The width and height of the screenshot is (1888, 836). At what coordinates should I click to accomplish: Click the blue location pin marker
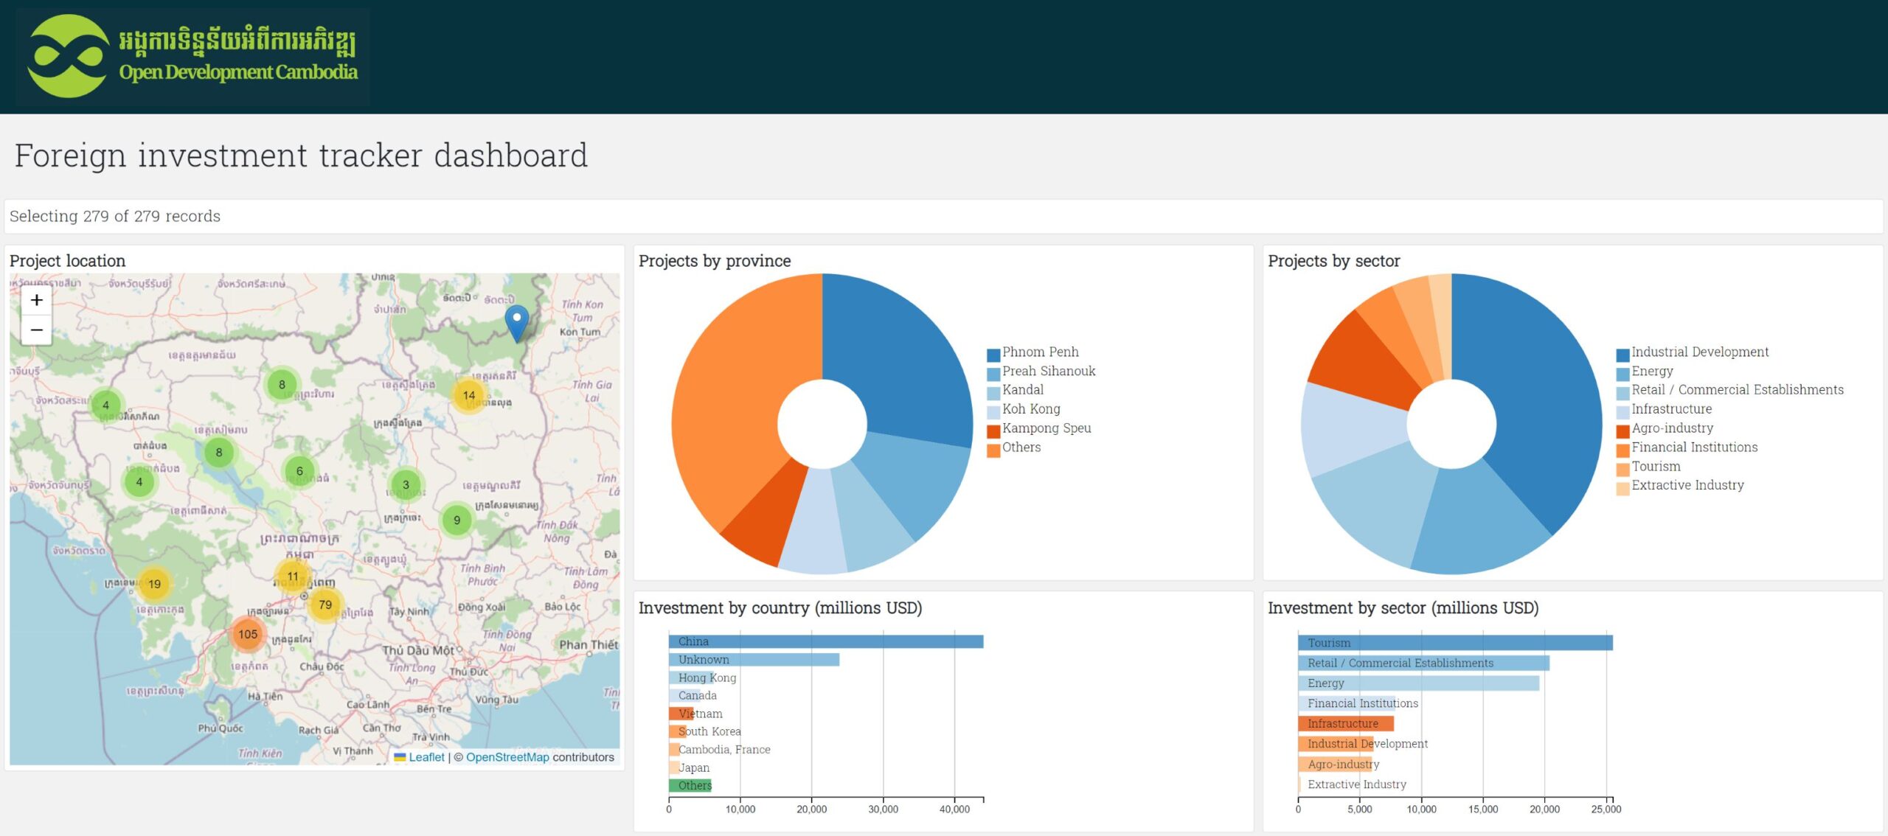point(516,321)
